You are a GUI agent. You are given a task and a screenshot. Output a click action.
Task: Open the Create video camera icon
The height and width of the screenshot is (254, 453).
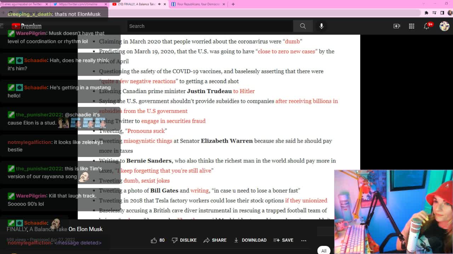397,26
